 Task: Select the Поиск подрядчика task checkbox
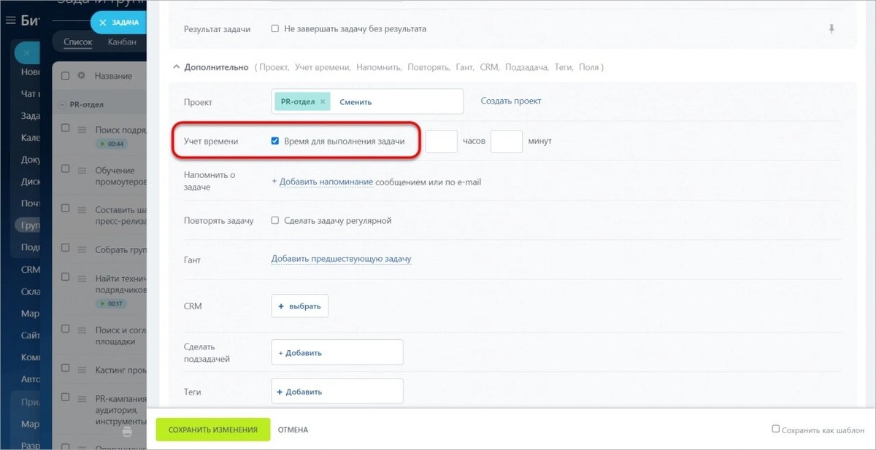pyautogui.click(x=65, y=128)
